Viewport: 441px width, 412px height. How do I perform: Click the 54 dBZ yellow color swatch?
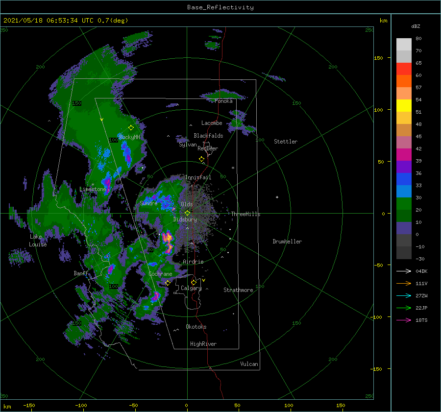[x=404, y=105]
